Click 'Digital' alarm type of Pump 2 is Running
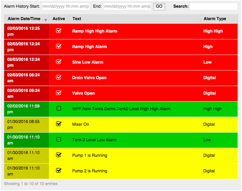This screenshot has width=242, height=191. 209,171
